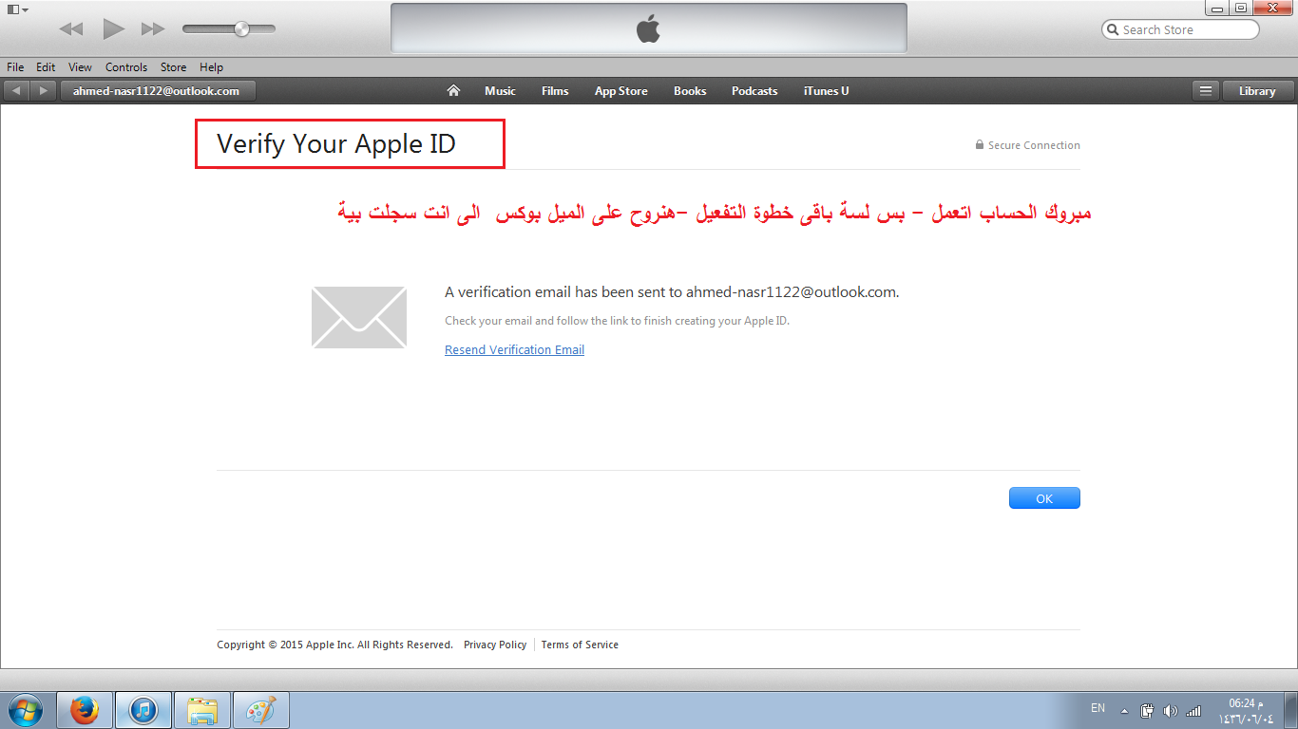Click the Secure Connection lock icon
Screen dimensions: 1298x729
point(979,145)
